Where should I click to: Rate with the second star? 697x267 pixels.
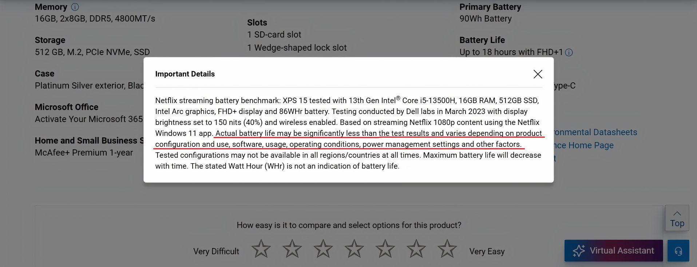click(292, 249)
